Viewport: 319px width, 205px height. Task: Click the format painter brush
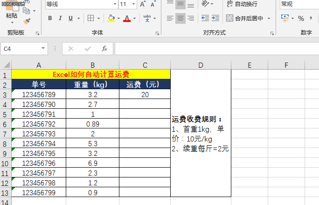[x=27, y=21]
